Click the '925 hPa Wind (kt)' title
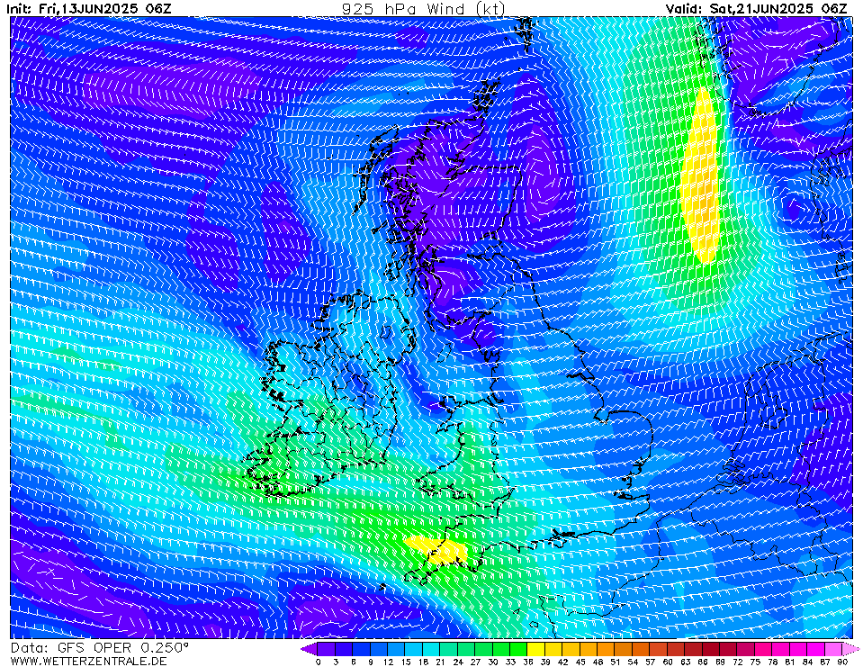Image resolution: width=863 pixels, height=667 pixels. (x=423, y=8)
